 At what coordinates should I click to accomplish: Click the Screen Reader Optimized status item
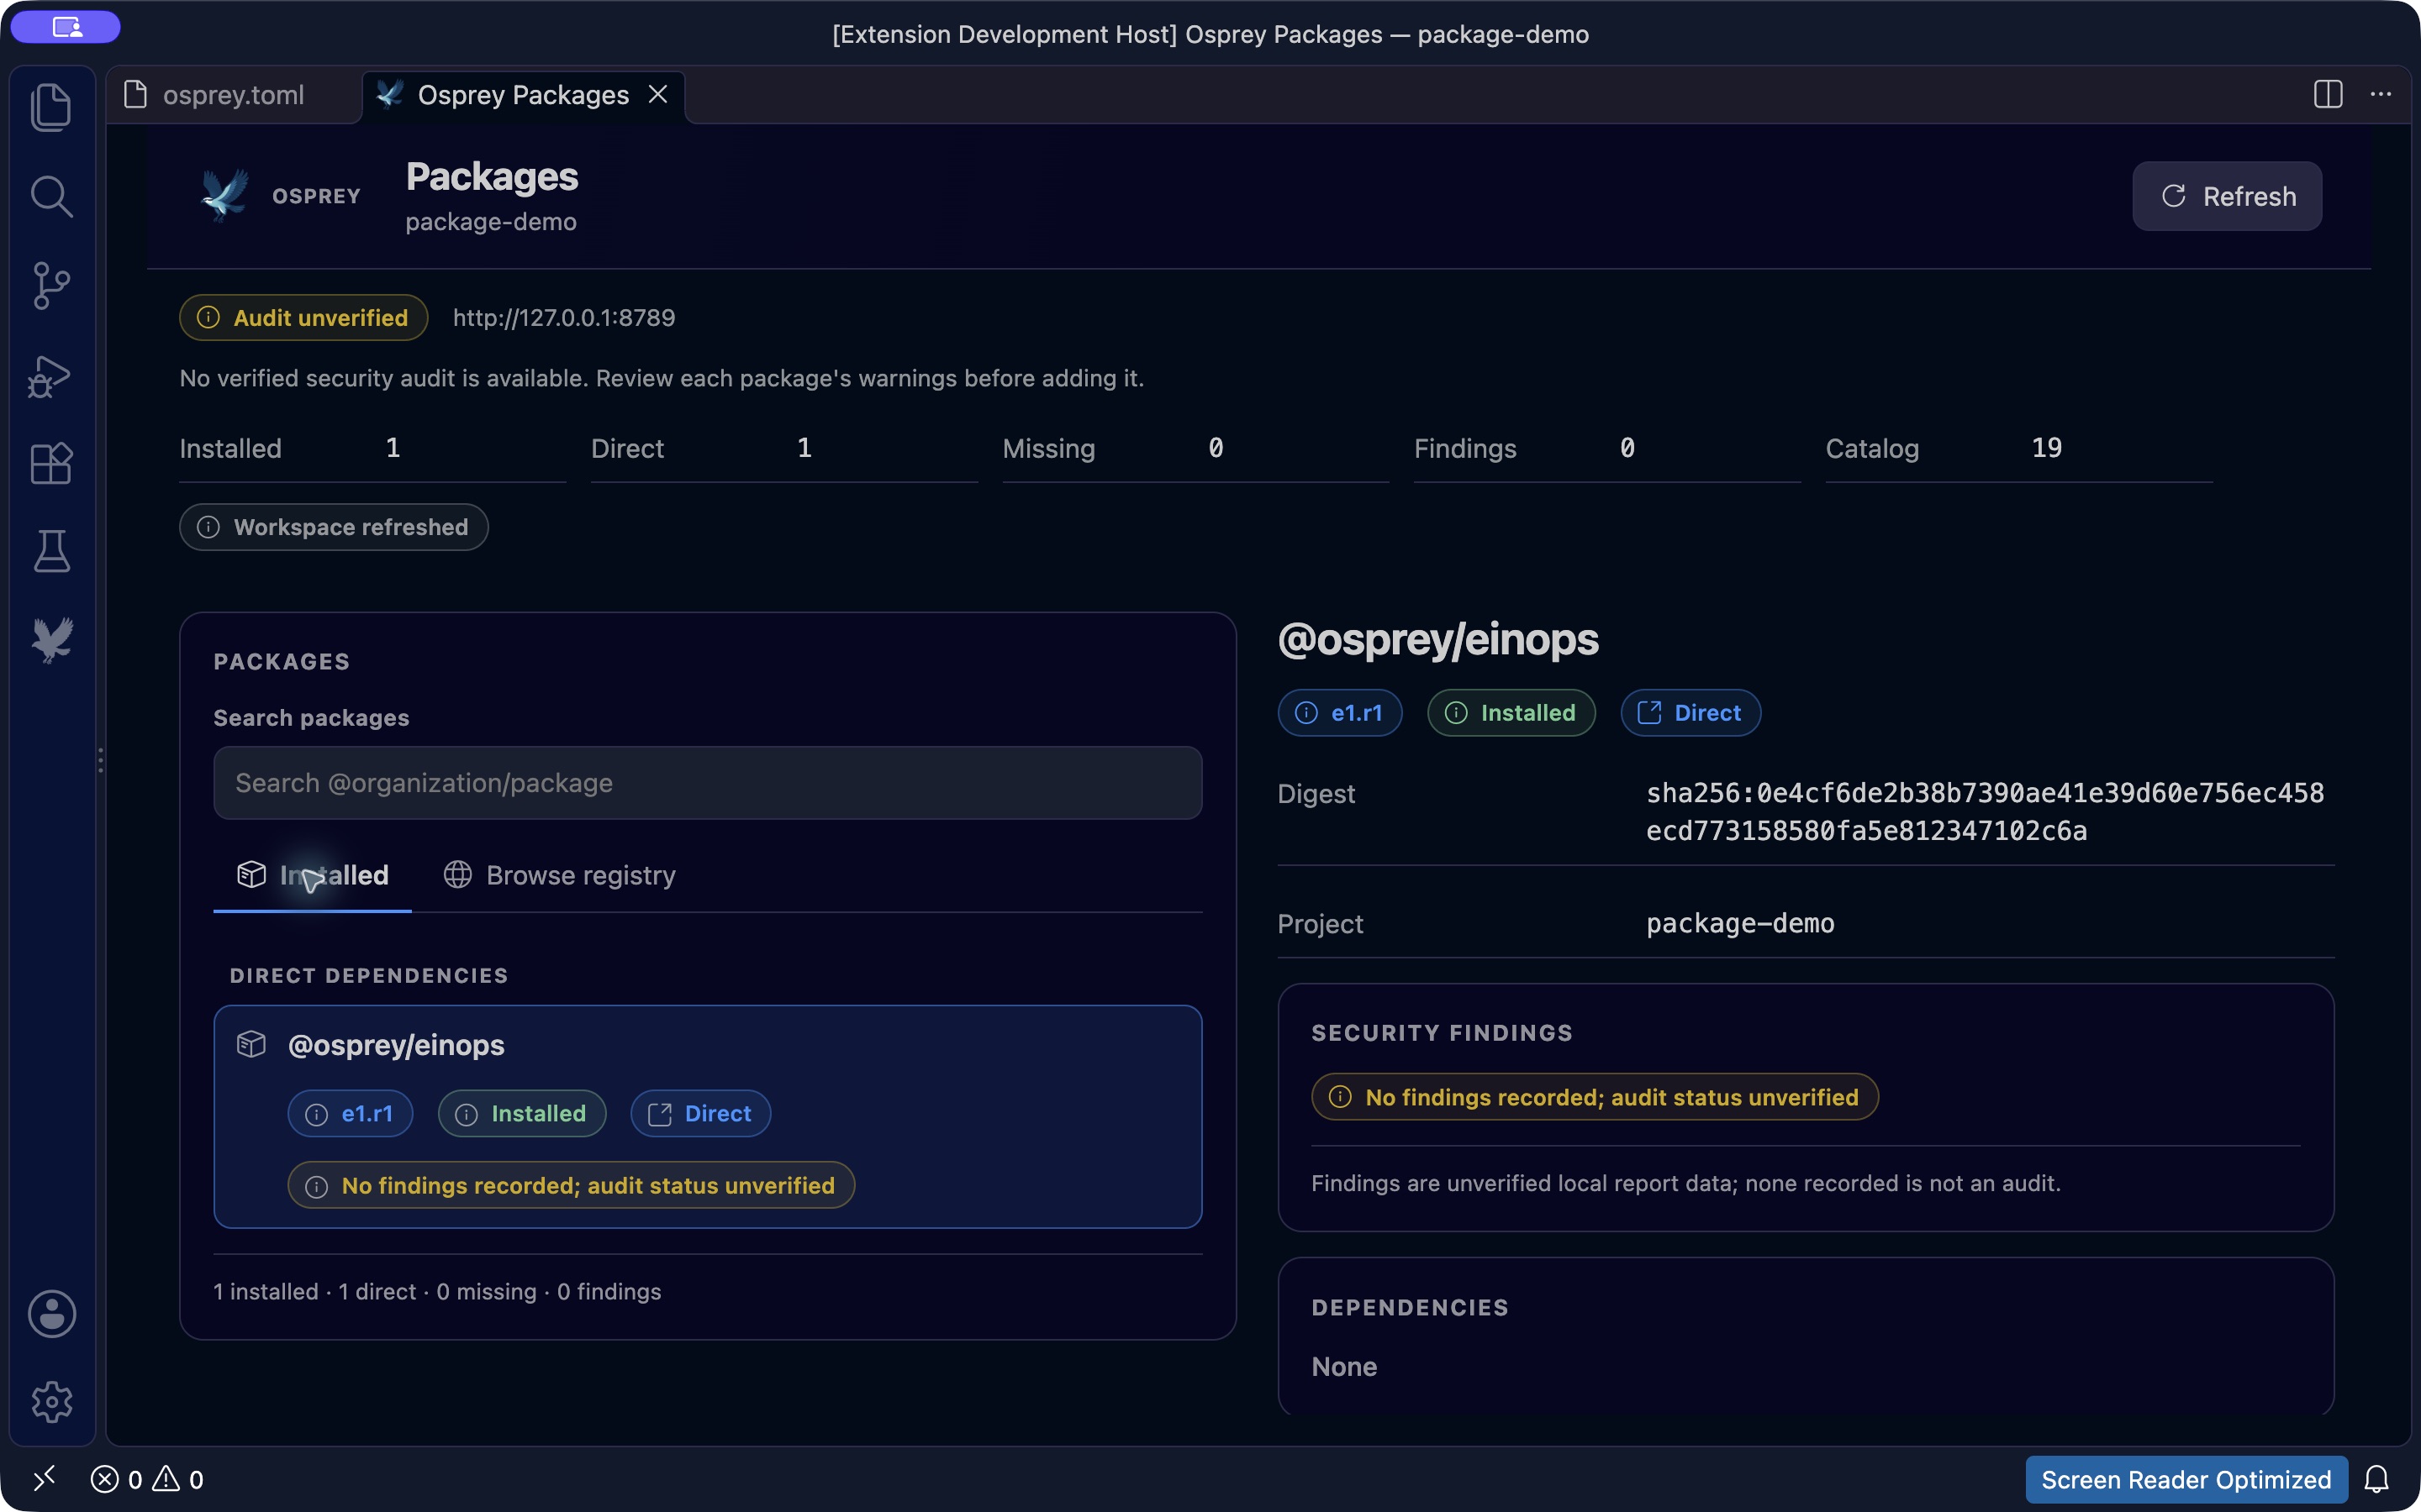pos(2186,1479)
